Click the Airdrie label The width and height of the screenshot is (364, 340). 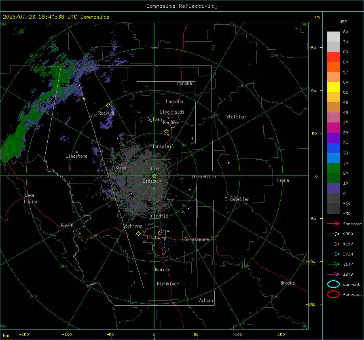pos(159,216)
